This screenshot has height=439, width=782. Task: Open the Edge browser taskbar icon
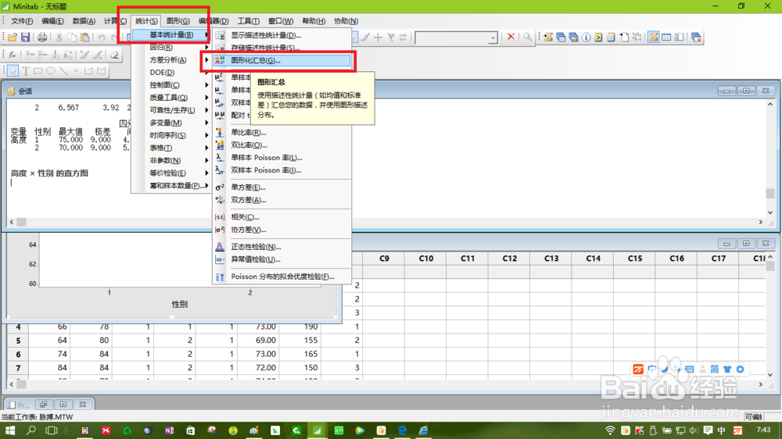point(402,430)
